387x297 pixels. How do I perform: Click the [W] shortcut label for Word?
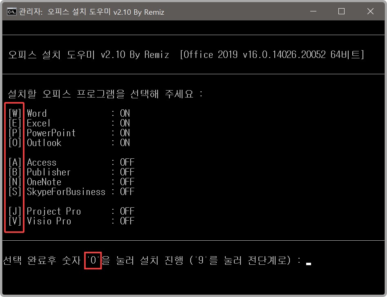[15, 113]
